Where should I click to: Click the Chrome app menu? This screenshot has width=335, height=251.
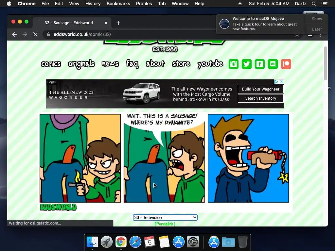coord(26,4)
